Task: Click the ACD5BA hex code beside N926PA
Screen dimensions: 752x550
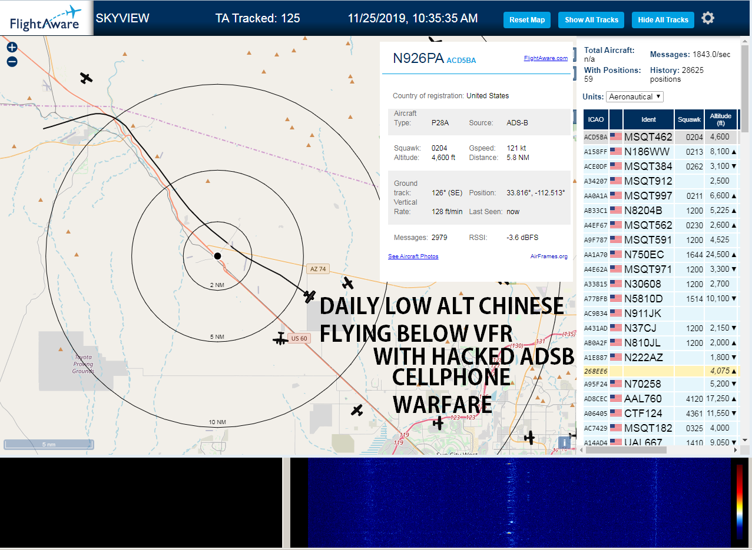Action: (x=461, y=60)
